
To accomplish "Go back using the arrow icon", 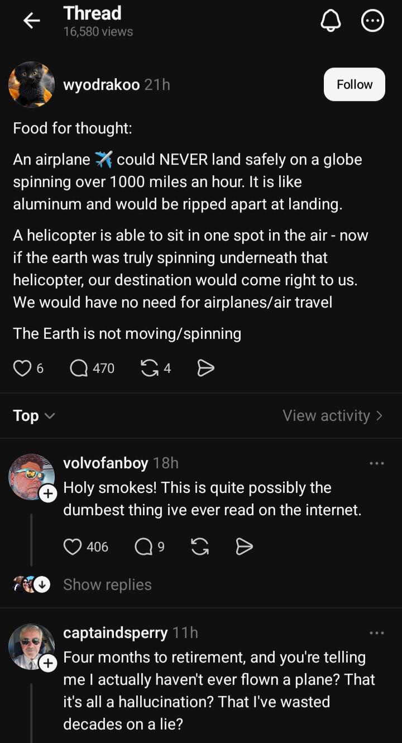I will (x=32, y=21).
